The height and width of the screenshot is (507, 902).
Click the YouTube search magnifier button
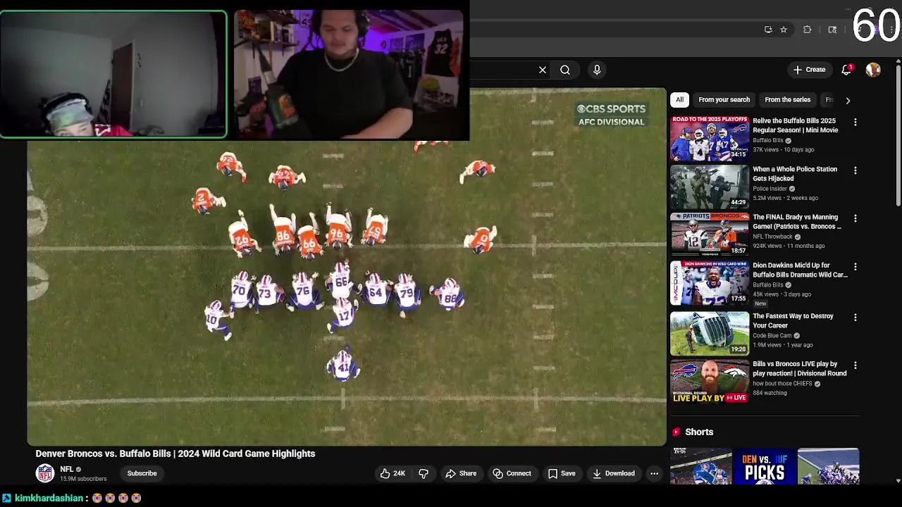click(x=565, y=70)
